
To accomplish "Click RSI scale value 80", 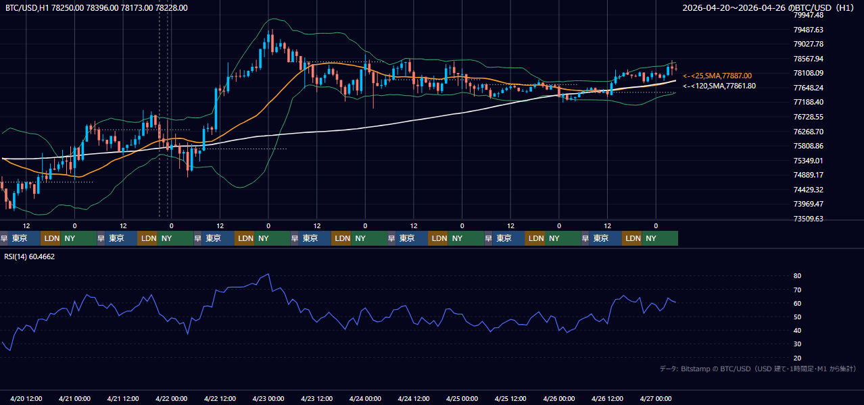I will [797, 276].
